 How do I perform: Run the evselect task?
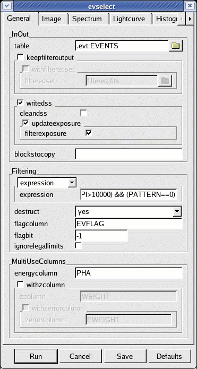(x=36, y=356)
